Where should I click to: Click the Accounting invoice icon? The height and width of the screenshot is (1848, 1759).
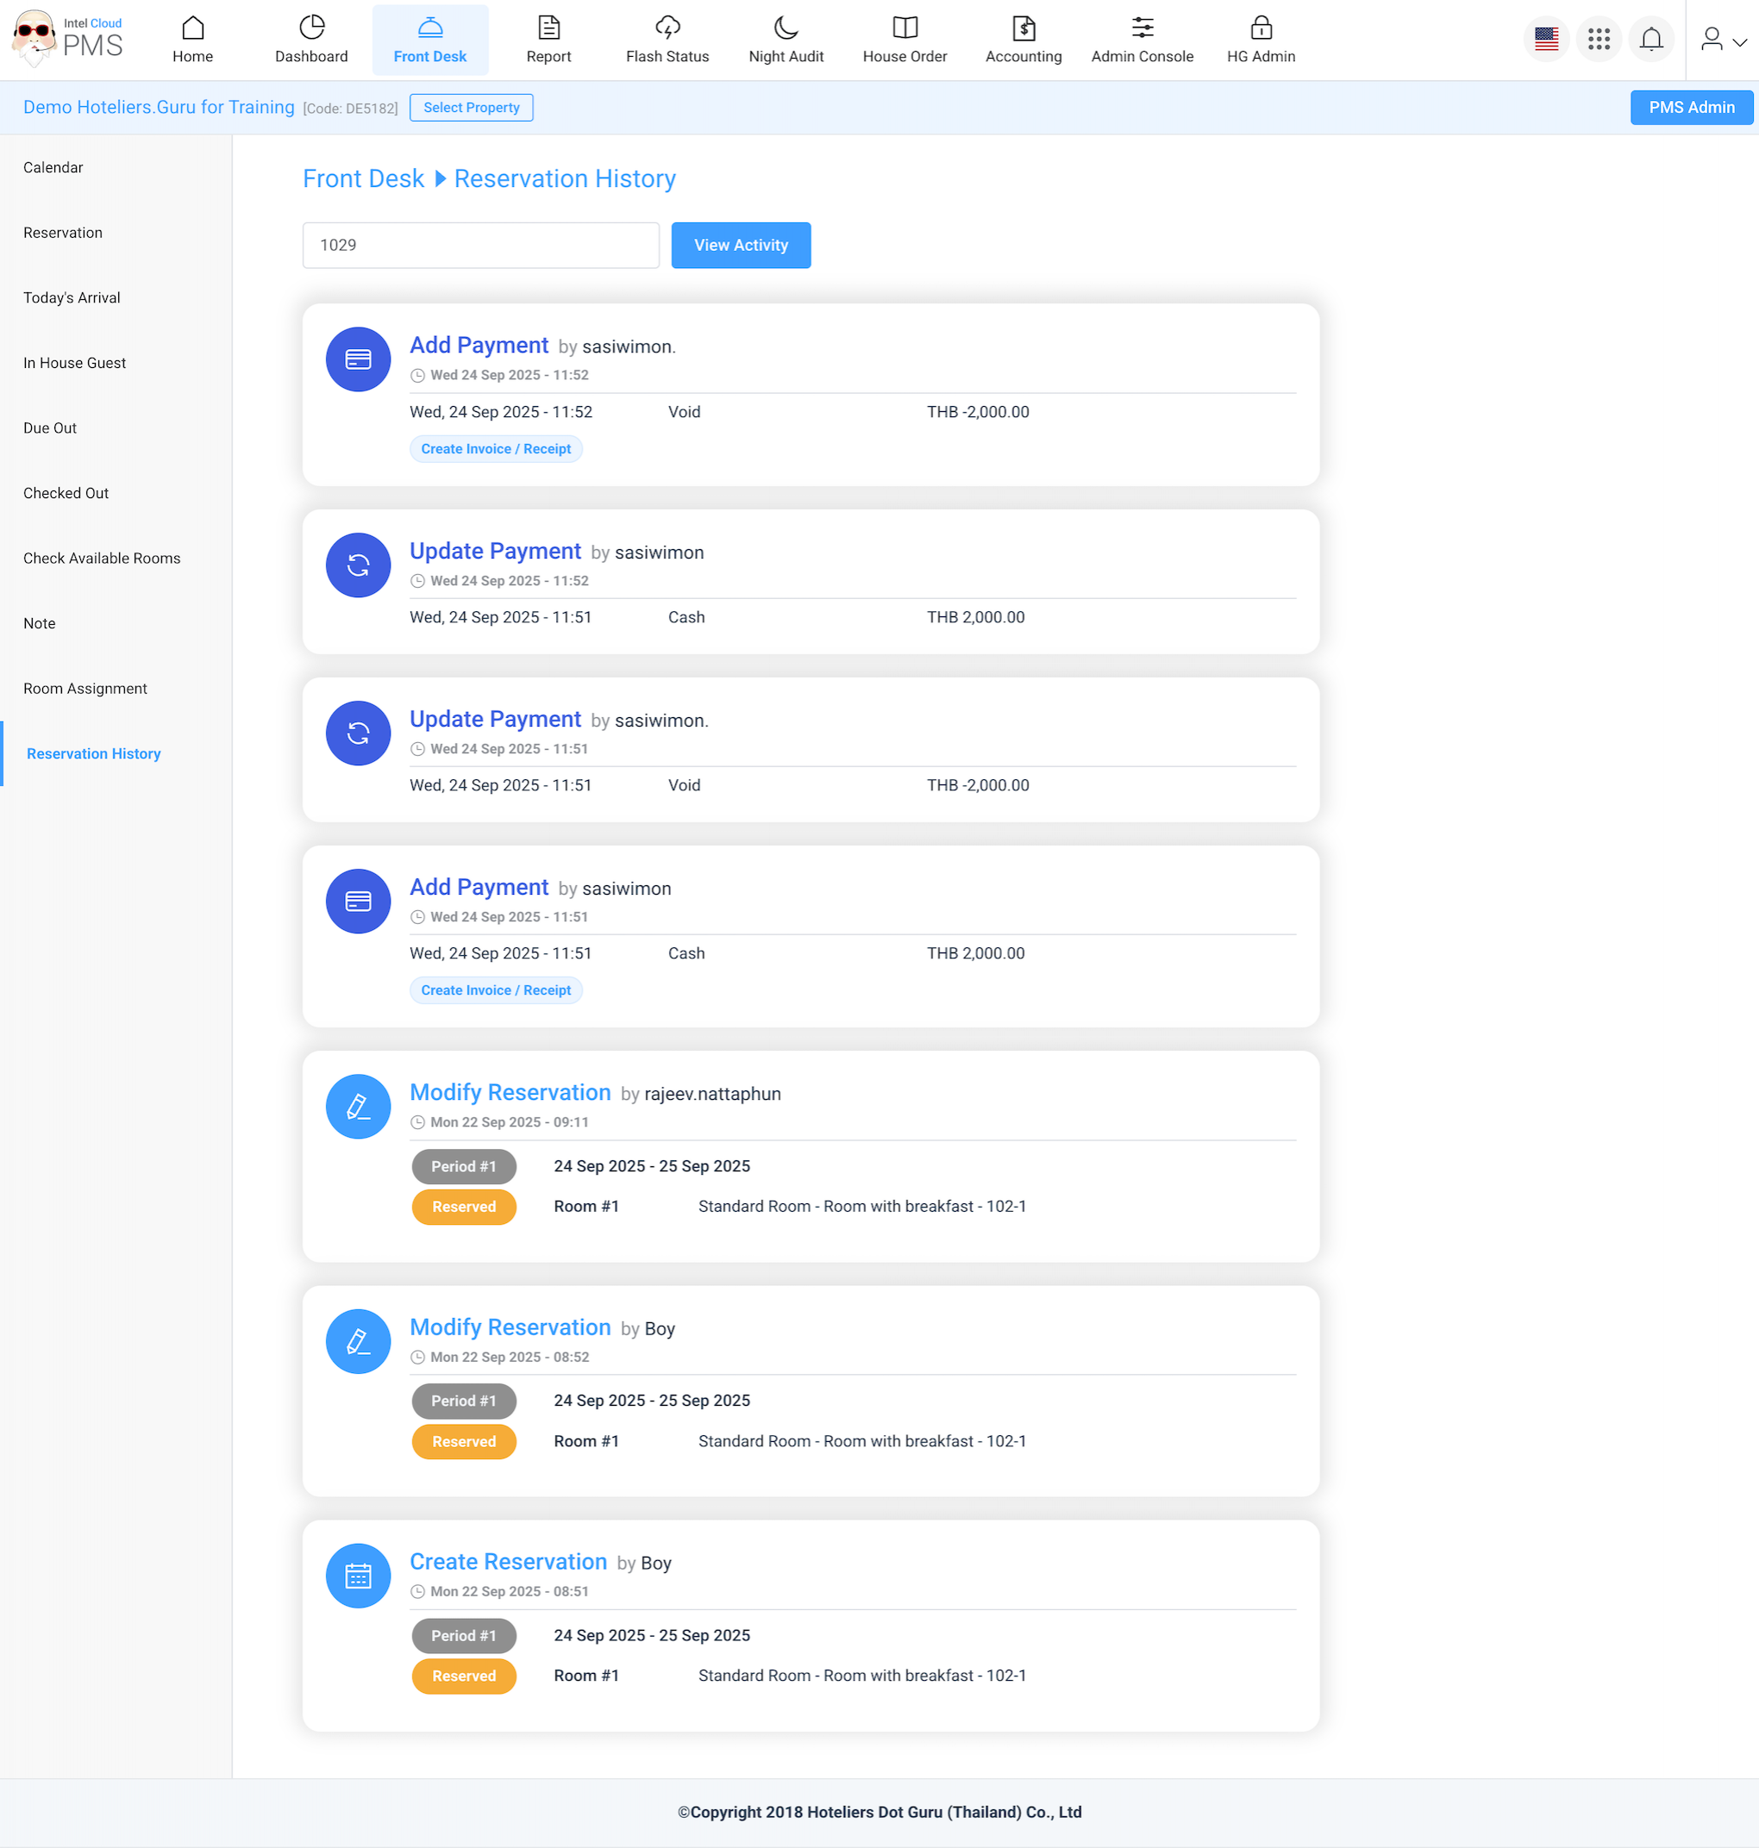click(x=1023, y=28)
